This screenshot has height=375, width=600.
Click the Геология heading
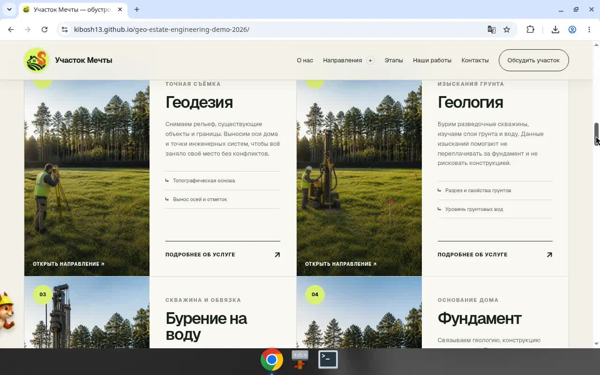coord(471,102)
